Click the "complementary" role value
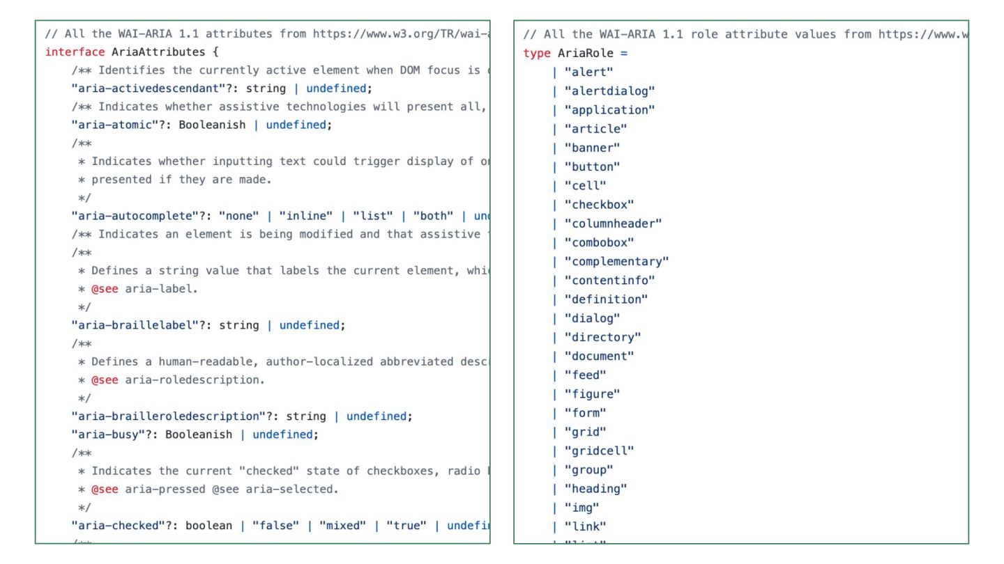 616,262
